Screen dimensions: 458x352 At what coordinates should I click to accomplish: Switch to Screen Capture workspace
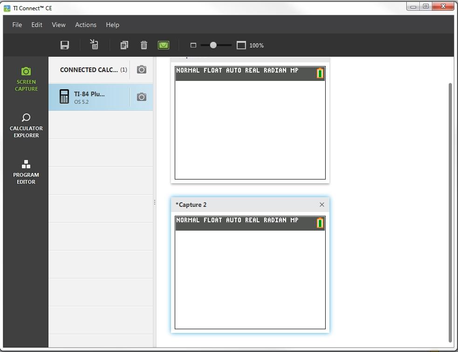coord(26,79)
